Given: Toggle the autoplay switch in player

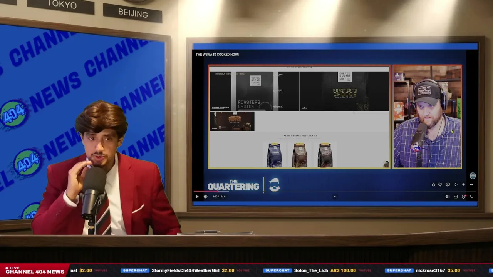Looking at the screenshot, I should pyautogui.click(x=447, y=197).
